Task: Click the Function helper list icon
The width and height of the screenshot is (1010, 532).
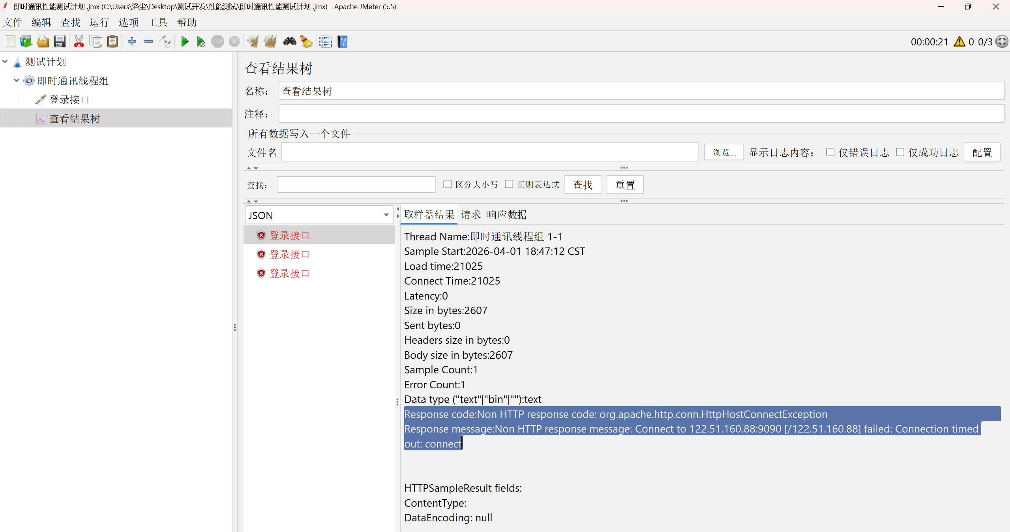Action: [x=325, y=41]
